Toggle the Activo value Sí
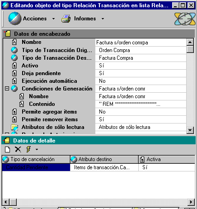 click(141, 66)
